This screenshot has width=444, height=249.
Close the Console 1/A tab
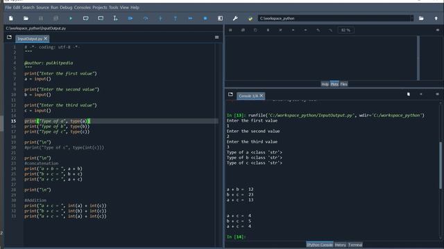coord(262,95)
